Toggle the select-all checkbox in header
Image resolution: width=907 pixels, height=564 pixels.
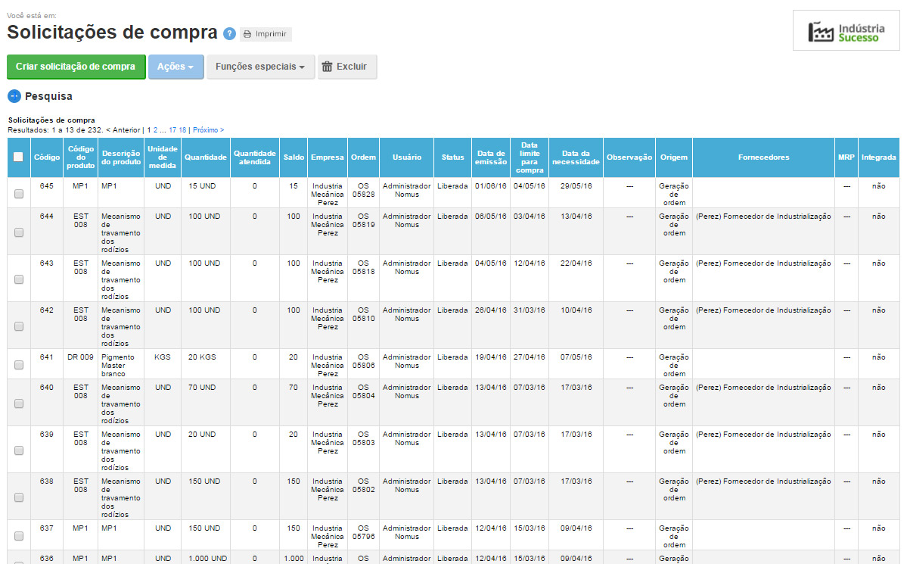[19, 157]
